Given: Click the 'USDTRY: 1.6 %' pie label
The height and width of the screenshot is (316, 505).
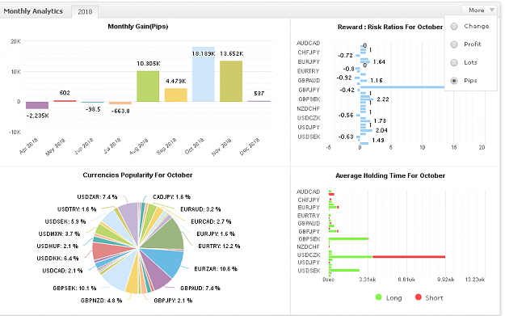Looking at the screenshot, I should pos(77,209).
